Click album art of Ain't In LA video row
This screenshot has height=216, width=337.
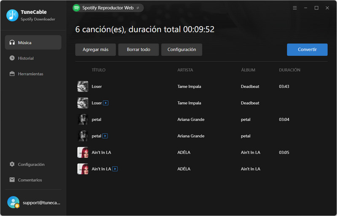pos(83,169)
